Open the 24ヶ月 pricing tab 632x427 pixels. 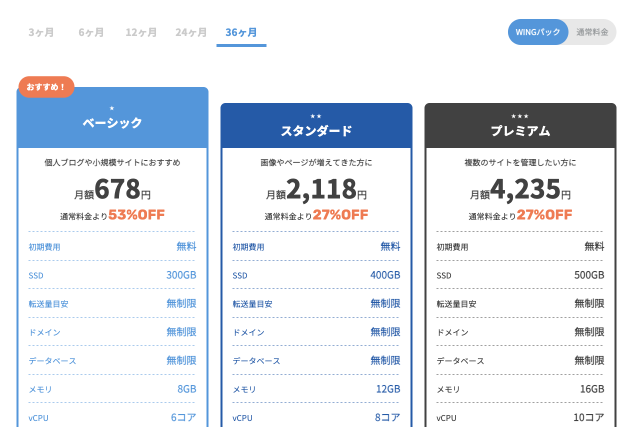click(x=191, y=32)
